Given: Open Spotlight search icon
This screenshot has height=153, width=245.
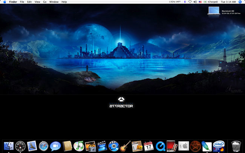Looking at the screenshot, I should tap(240, 2).
